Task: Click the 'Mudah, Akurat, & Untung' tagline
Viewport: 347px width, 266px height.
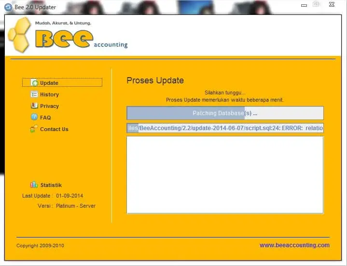Action: point(63,23)
